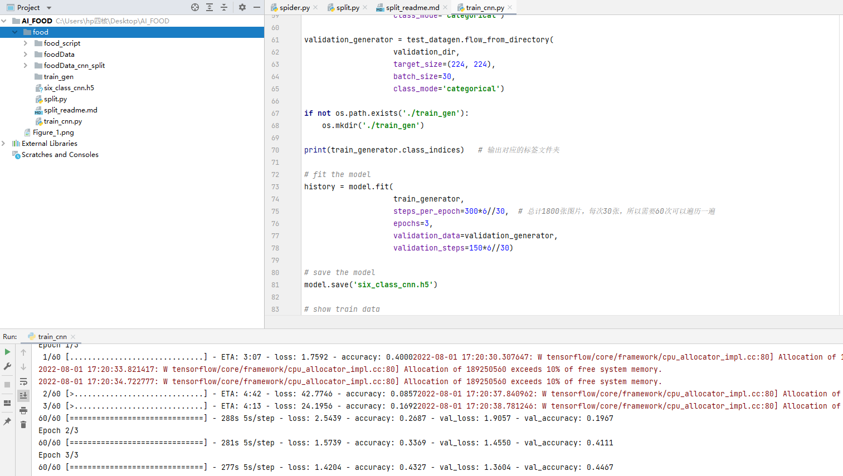Select split_readme.md in project tree
The width and height of the screenshot is (843, 476).
[70, 110]
